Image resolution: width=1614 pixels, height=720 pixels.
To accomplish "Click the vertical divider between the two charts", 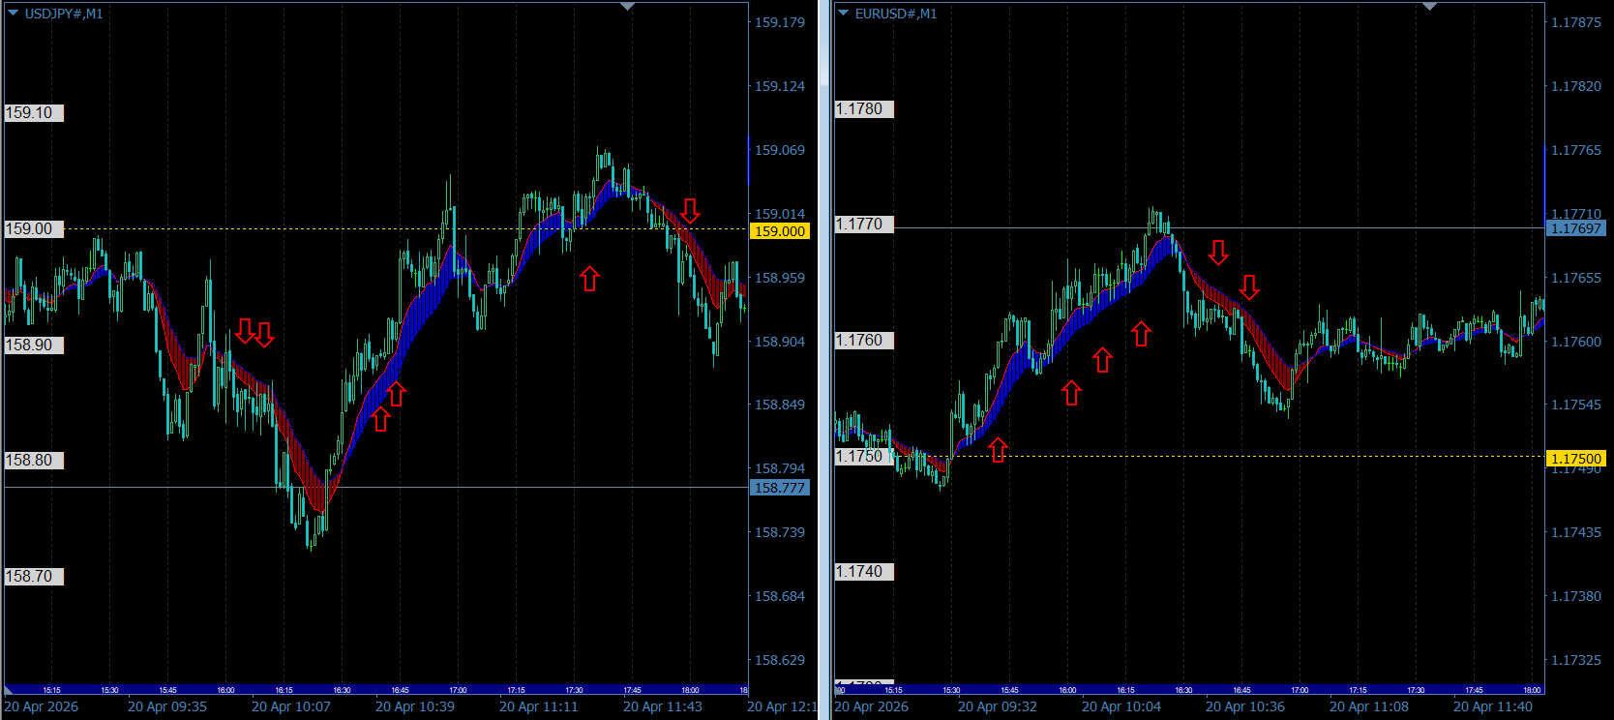I will 824,360.
